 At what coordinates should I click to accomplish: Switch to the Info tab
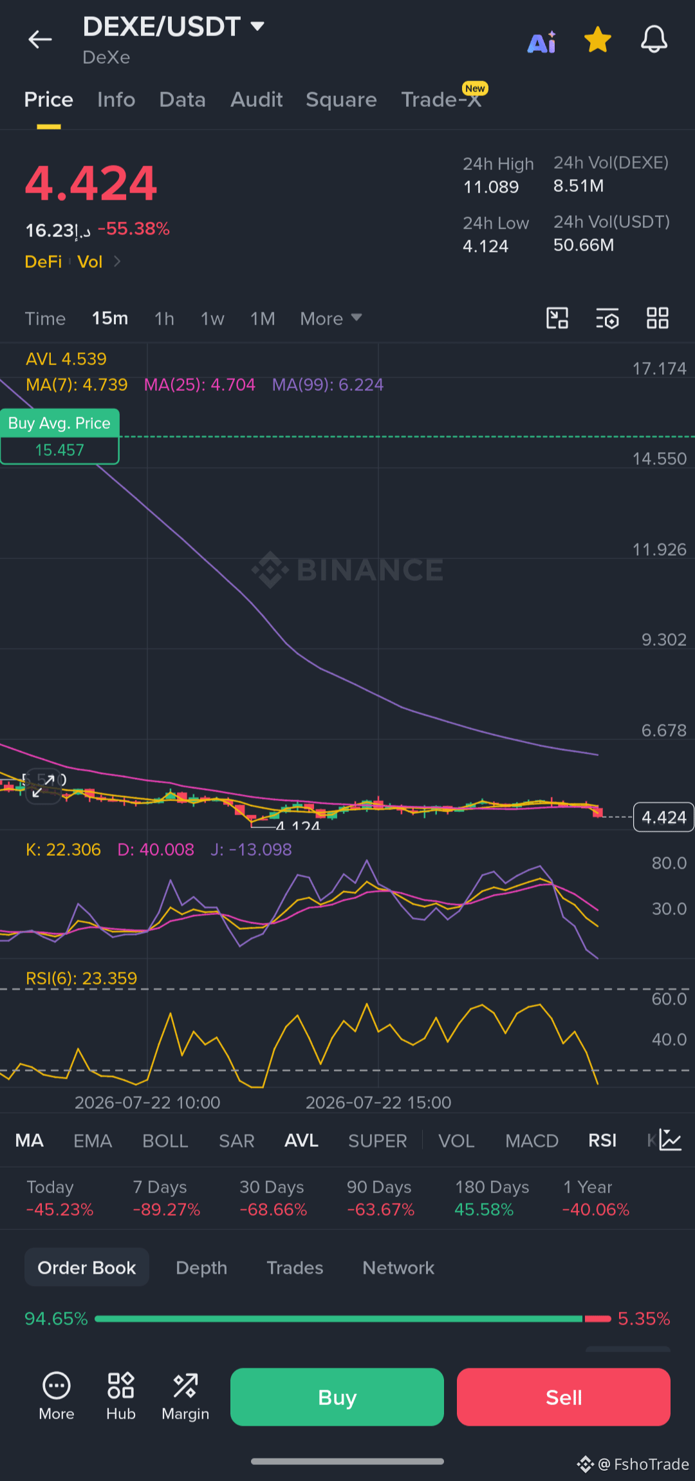click(x=116, y=100)
